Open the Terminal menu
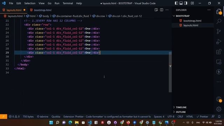224x126 pixels. pos(68,3)
